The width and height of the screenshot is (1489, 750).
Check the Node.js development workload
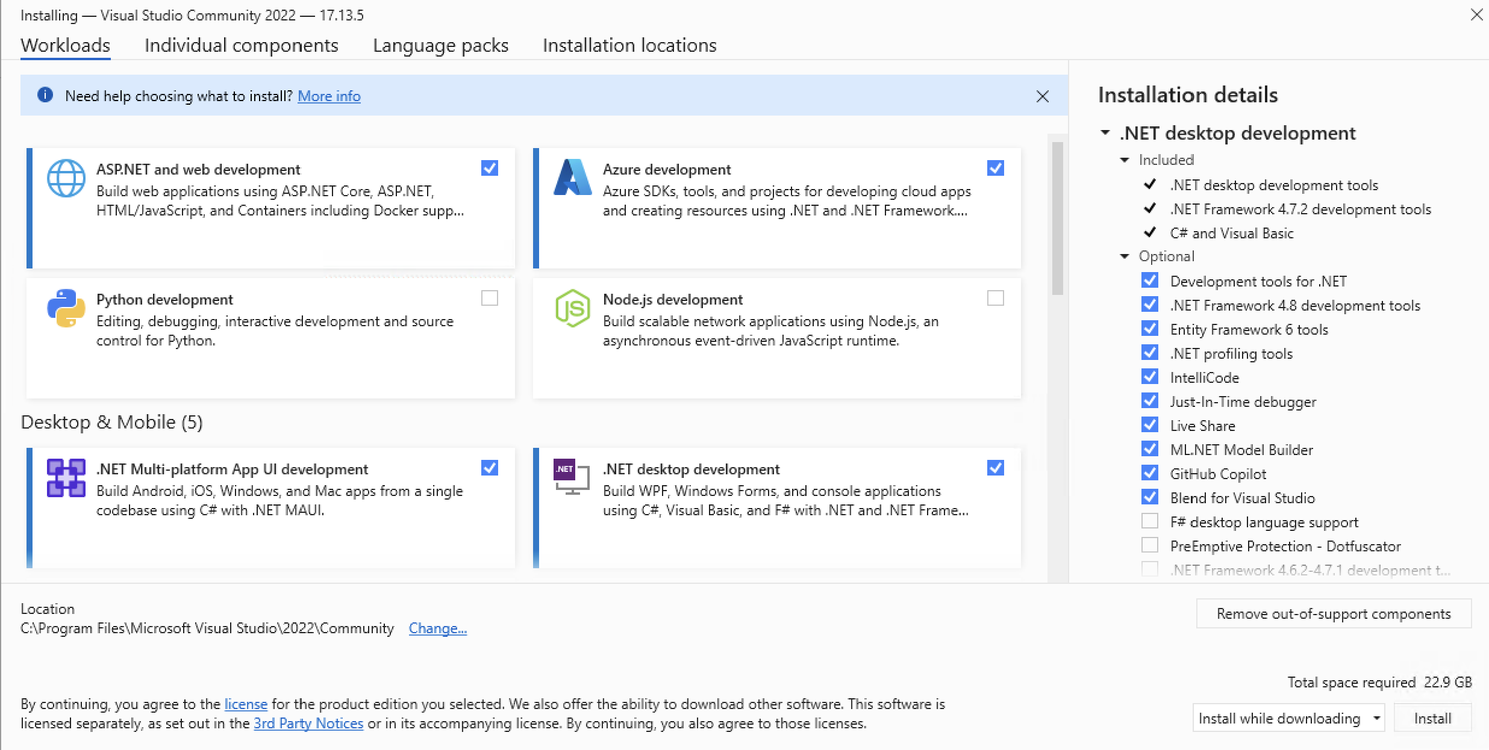click(996, 298)
